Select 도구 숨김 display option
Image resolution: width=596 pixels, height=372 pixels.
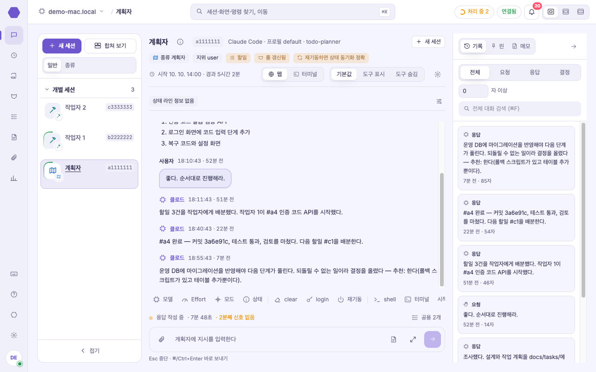(406, 74)
